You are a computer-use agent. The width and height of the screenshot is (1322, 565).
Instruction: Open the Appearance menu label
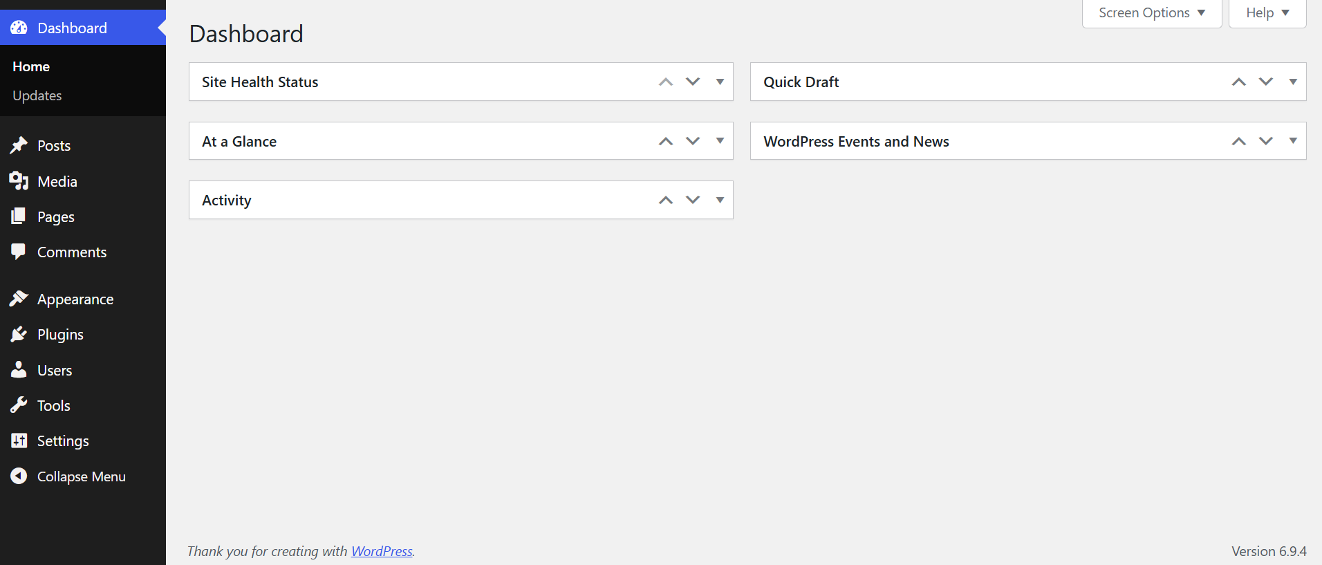click(75, 299)
